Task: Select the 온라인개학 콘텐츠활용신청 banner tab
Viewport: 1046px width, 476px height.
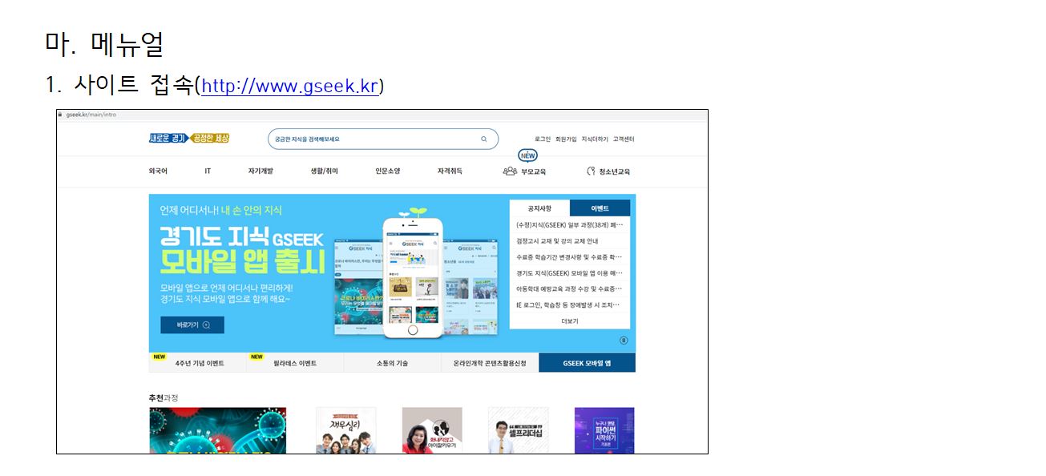Action: (x=490, y=363)
